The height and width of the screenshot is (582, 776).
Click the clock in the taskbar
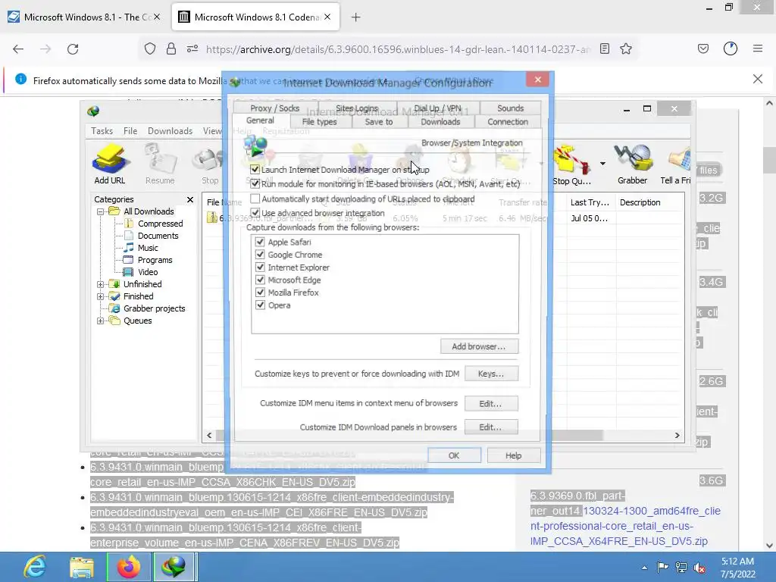pyautogui.click(x=738, y=568)
